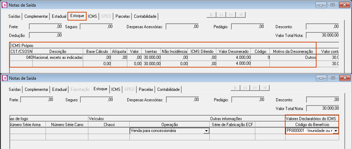The height and width of the screenshot is (149, 352).
Task: Go to next record in upper window
Action: coord(231,15)
